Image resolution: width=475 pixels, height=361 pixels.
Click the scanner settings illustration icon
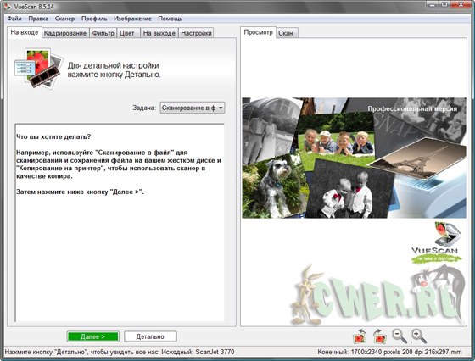[39, 68]
